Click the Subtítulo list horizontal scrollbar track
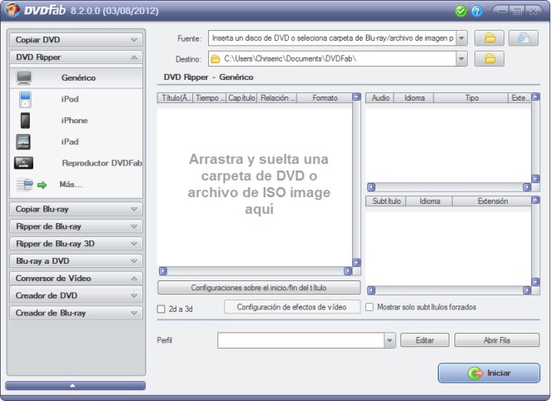 click(x=449, y=290)
